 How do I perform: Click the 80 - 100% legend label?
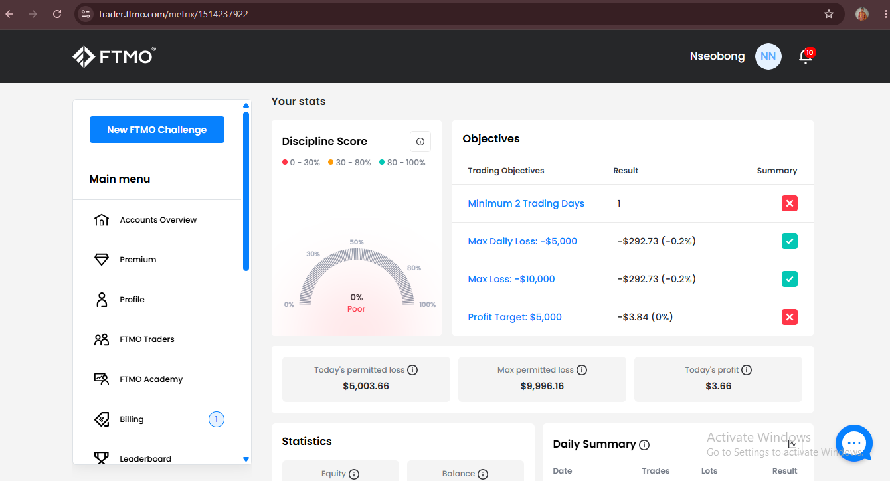pos(406,163)
